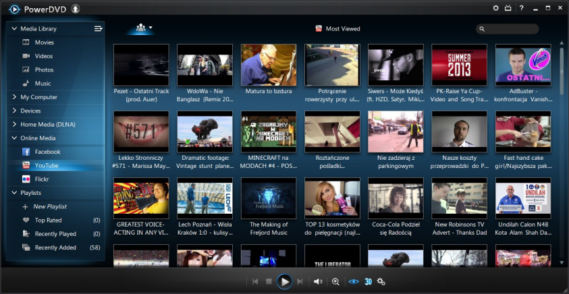Click the search magnifier icon

482,29
